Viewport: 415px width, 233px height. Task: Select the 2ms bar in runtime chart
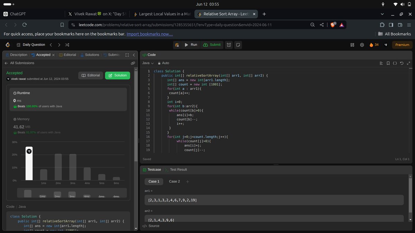pyautogui.click(x=58, y=167)
